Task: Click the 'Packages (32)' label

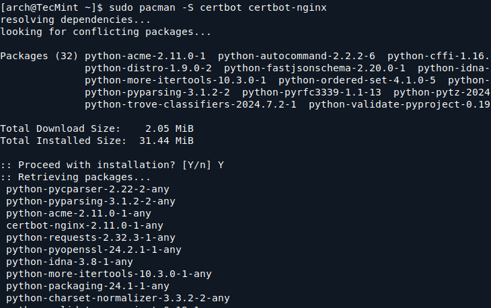Action: [x=40, y=55]
